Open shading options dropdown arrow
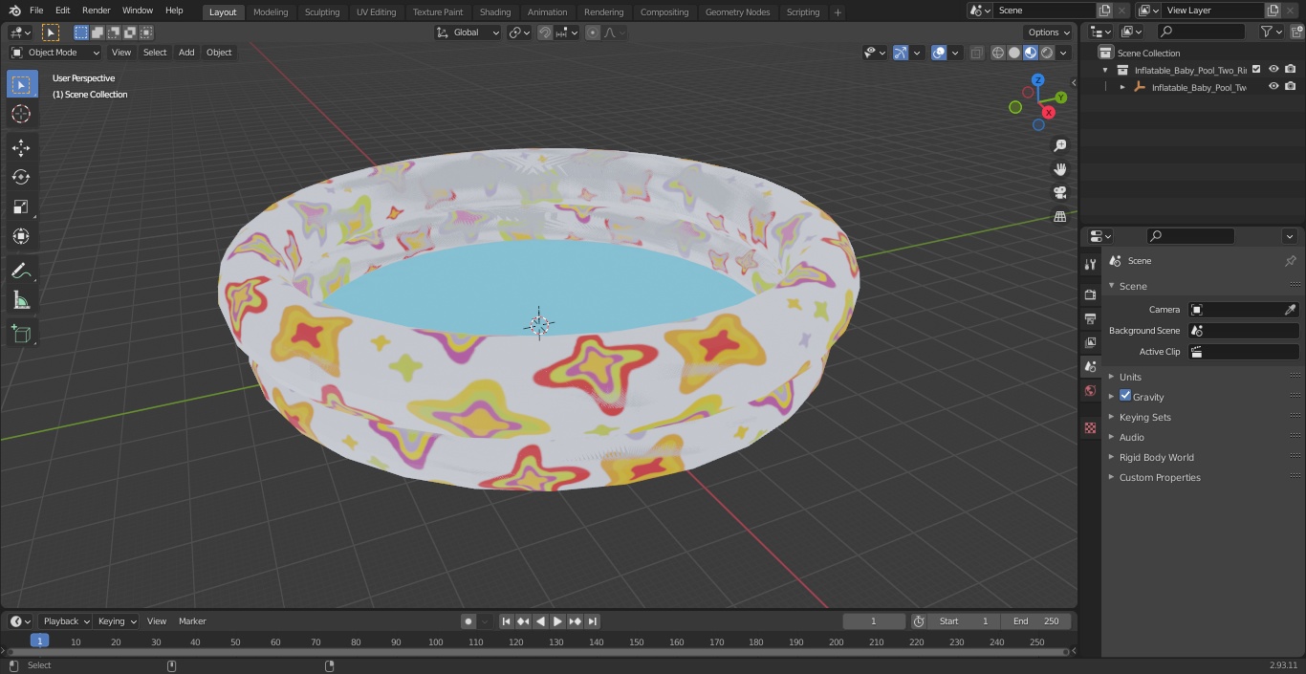1306x674 pixels. point(1063,53)
